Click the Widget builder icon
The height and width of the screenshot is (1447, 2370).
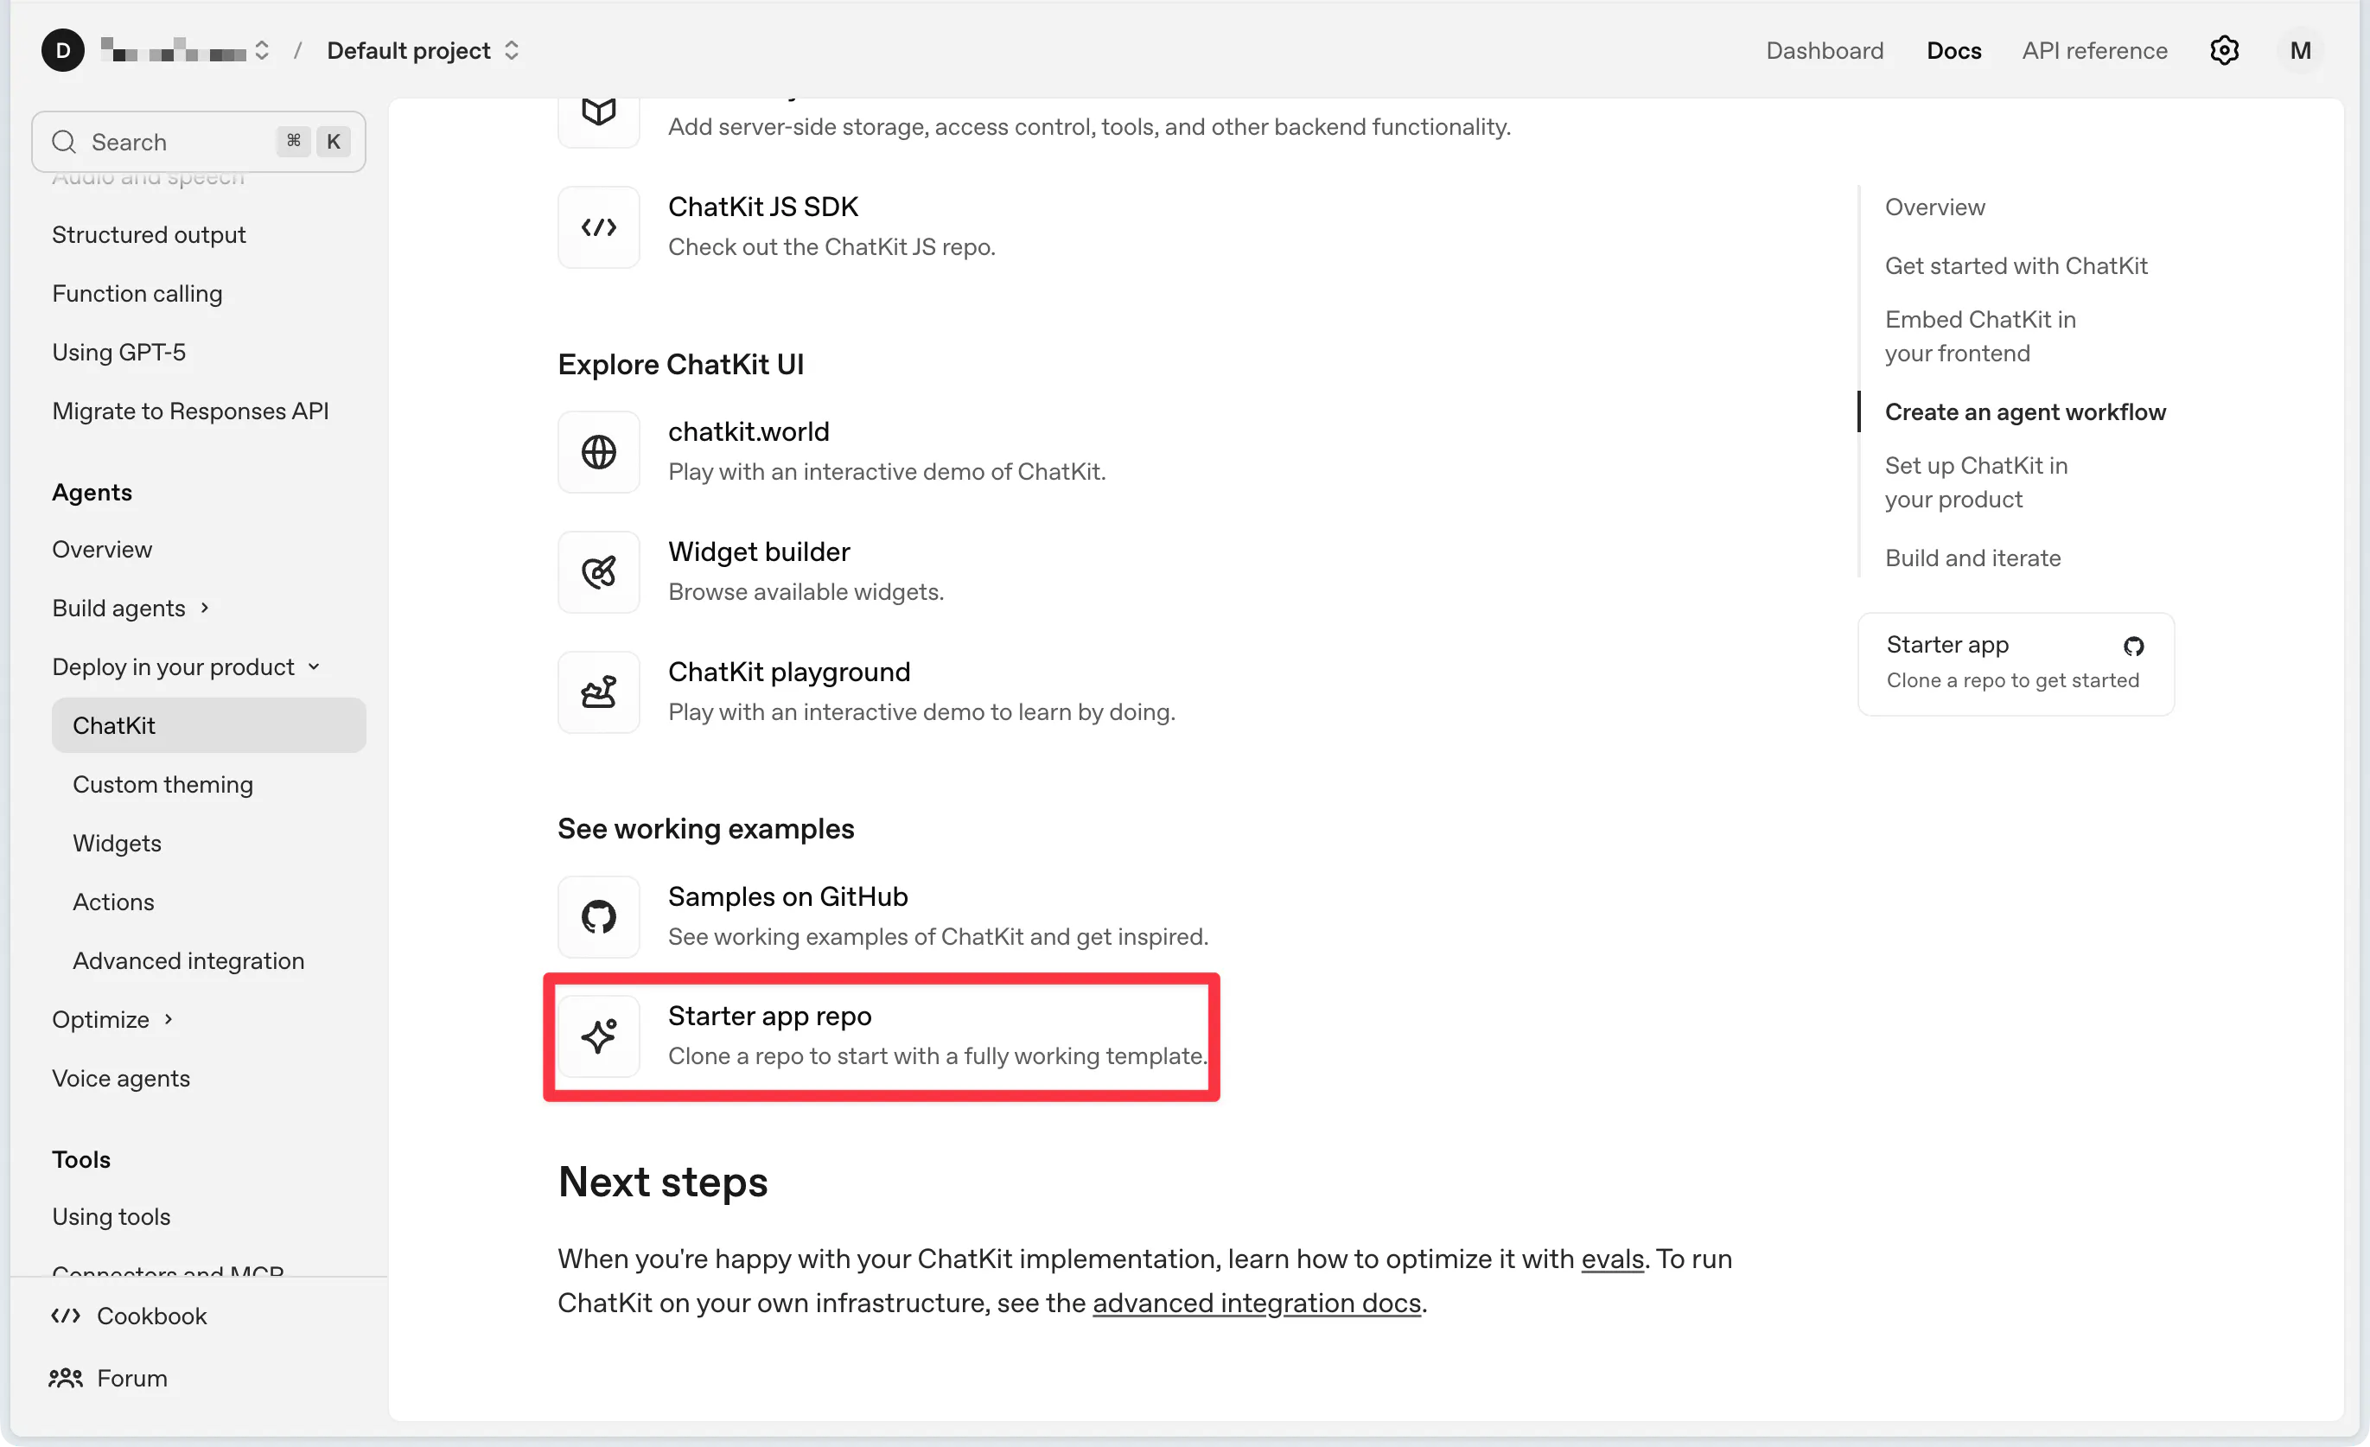point(598,571)
